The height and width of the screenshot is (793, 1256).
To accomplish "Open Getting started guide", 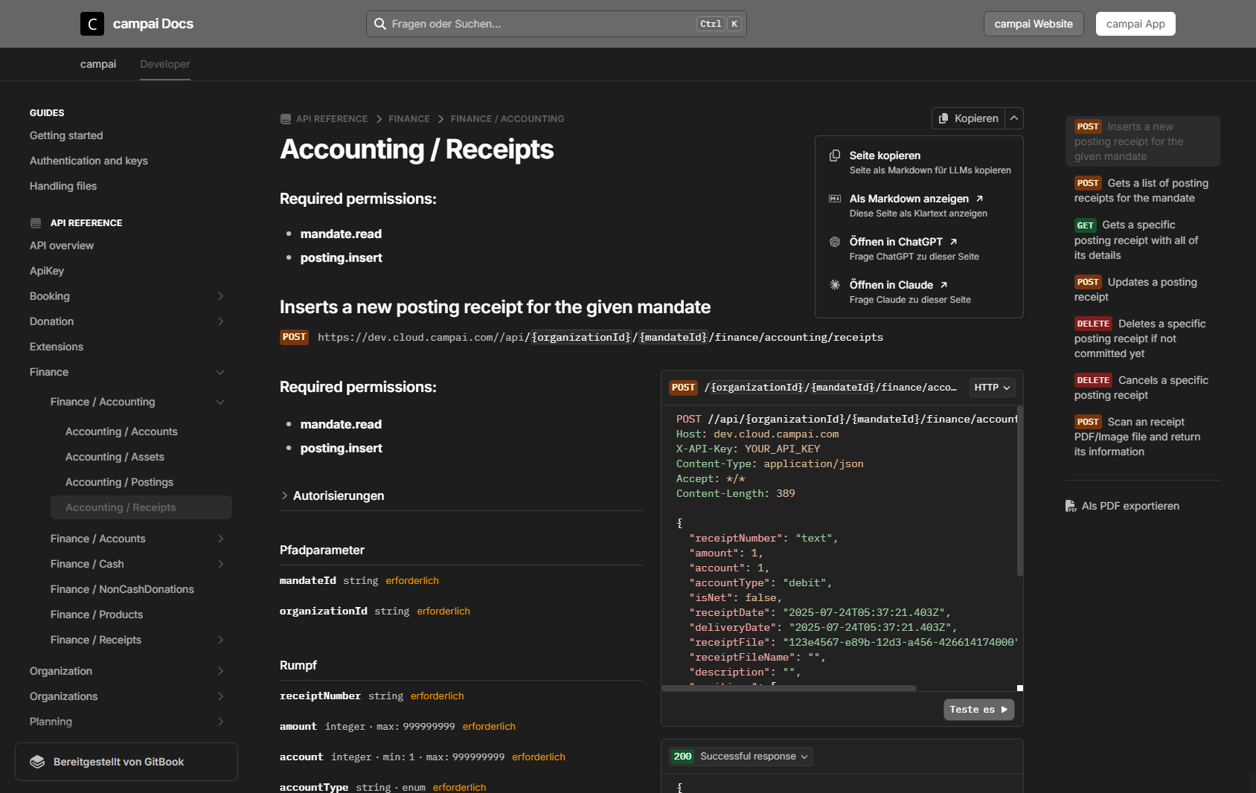I will click(x=66, y=135).
